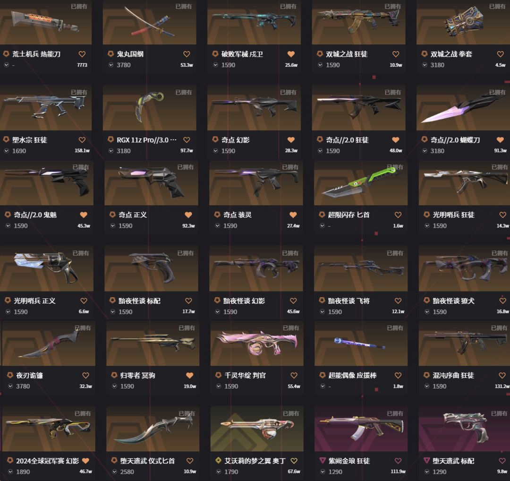Open the 2024全球冠军赛 幻影 title

click(48, 461)
